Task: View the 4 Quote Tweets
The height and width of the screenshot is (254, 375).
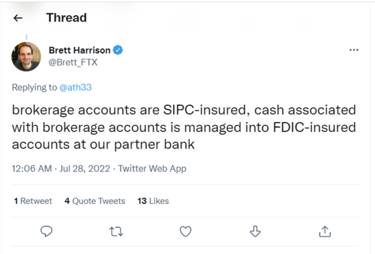Action: 95,201
